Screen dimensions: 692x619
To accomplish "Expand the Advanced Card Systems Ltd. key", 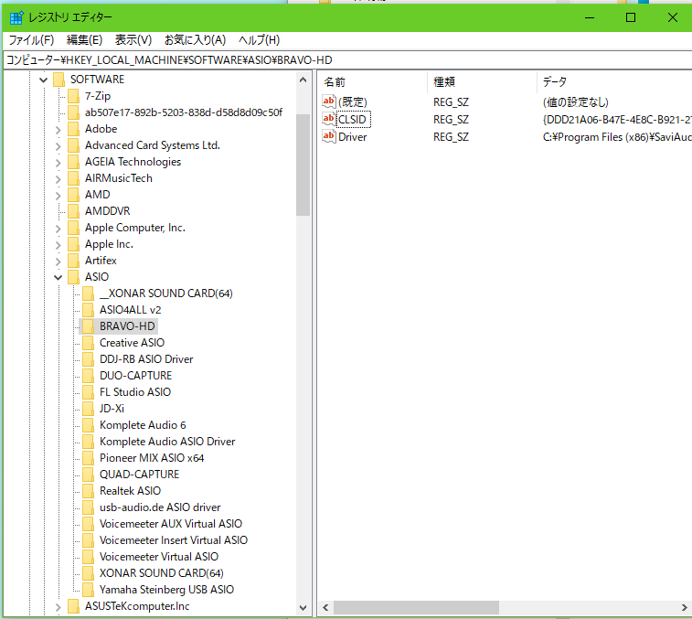I will click(x=58, y=146).
